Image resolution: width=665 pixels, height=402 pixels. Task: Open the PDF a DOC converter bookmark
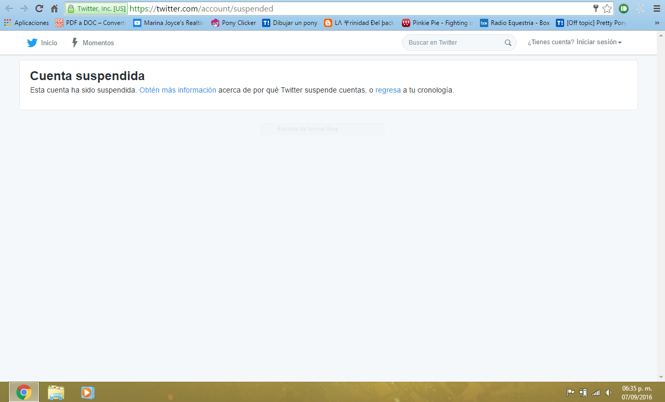tap(90, 23)
